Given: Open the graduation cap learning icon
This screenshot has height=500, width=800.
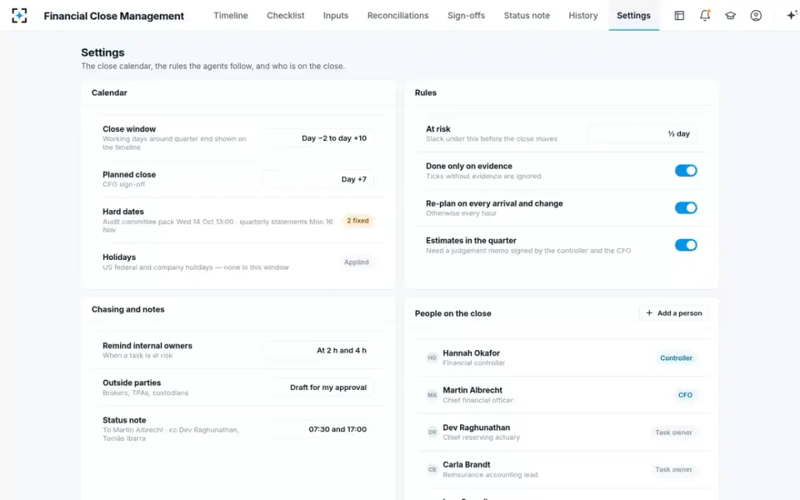Looking at the screenshot, I should point(730,15).
